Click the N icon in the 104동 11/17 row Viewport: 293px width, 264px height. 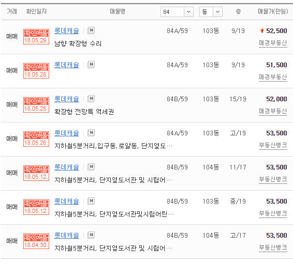pyautogui.click(x=91, y=167)
